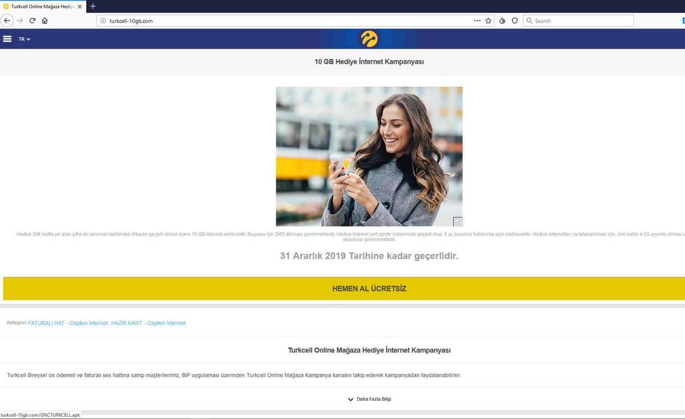Show site information for turkcell-10gb.com
This screenshot has height=419, width=685.
[x=103, y=21]
